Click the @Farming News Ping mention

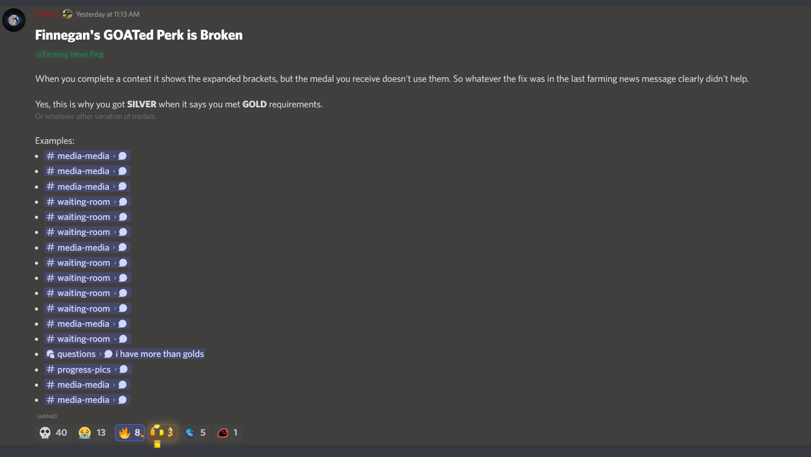pos(70,54)
